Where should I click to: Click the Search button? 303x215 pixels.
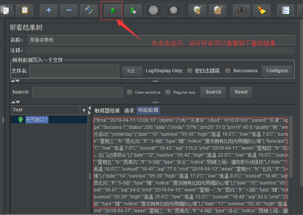[x=213, y=92]
